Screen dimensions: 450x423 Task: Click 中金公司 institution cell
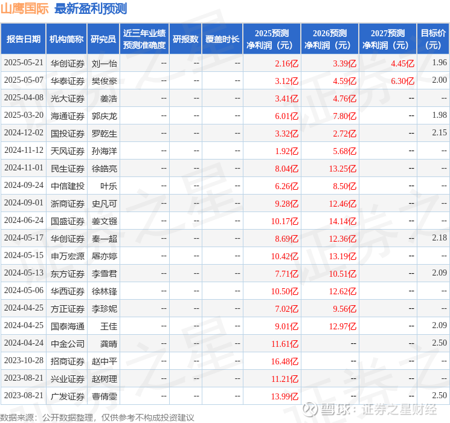pos(68,344)
